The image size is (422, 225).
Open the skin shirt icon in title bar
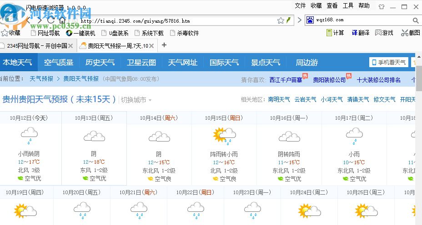(382, 7)
